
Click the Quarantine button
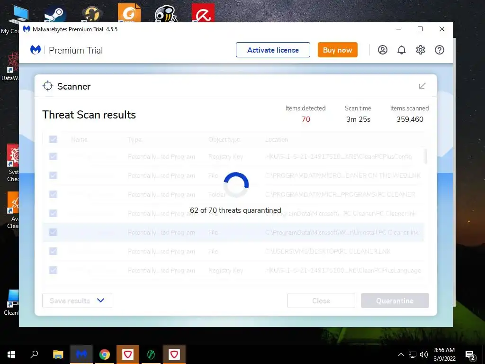tap(395, 300)
